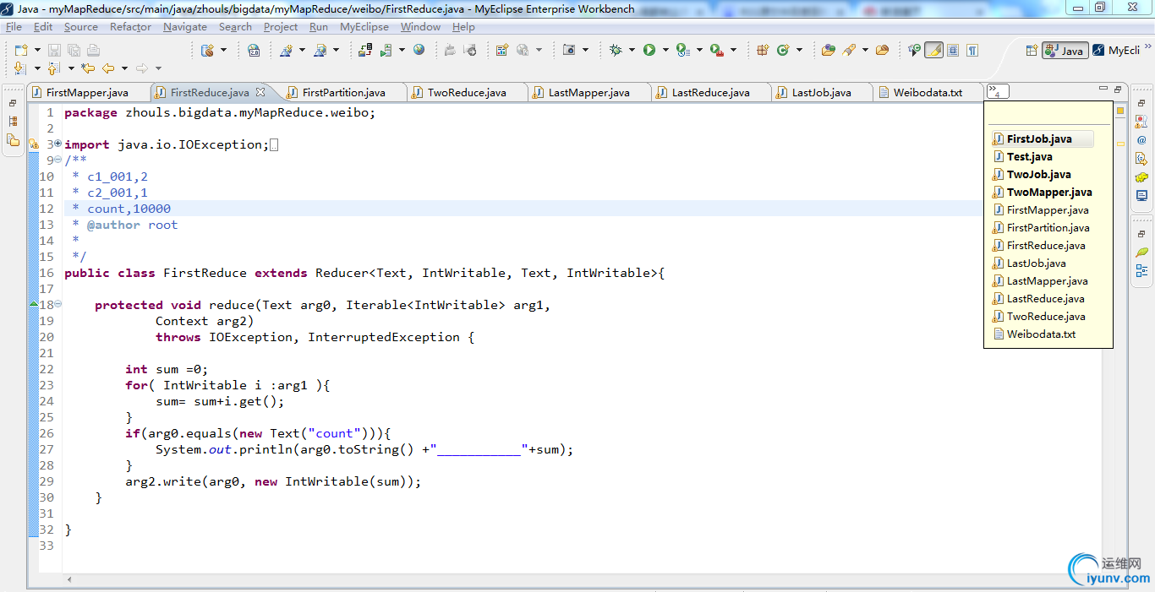Click the Minimize editor area button

click(1103, 88)
